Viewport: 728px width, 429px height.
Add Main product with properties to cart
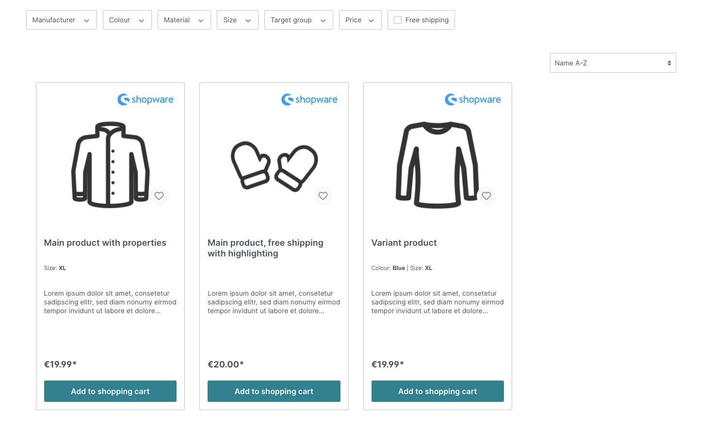tap(110, 391)
